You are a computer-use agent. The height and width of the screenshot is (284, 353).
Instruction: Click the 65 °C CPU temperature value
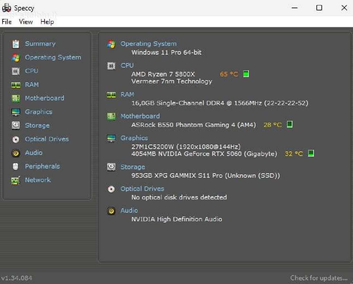coord(229,74)
